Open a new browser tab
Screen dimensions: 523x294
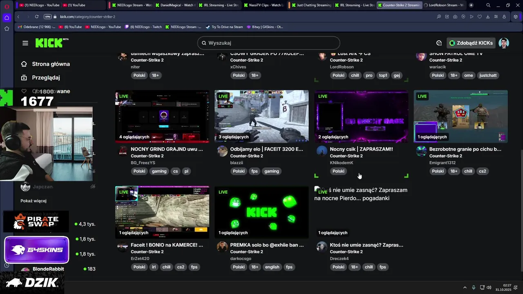tap(471, 5)
